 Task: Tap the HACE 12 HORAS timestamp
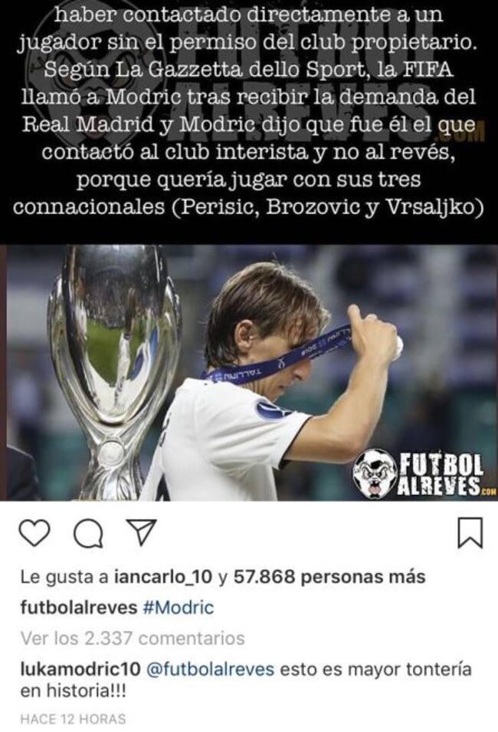click(73, 719)
